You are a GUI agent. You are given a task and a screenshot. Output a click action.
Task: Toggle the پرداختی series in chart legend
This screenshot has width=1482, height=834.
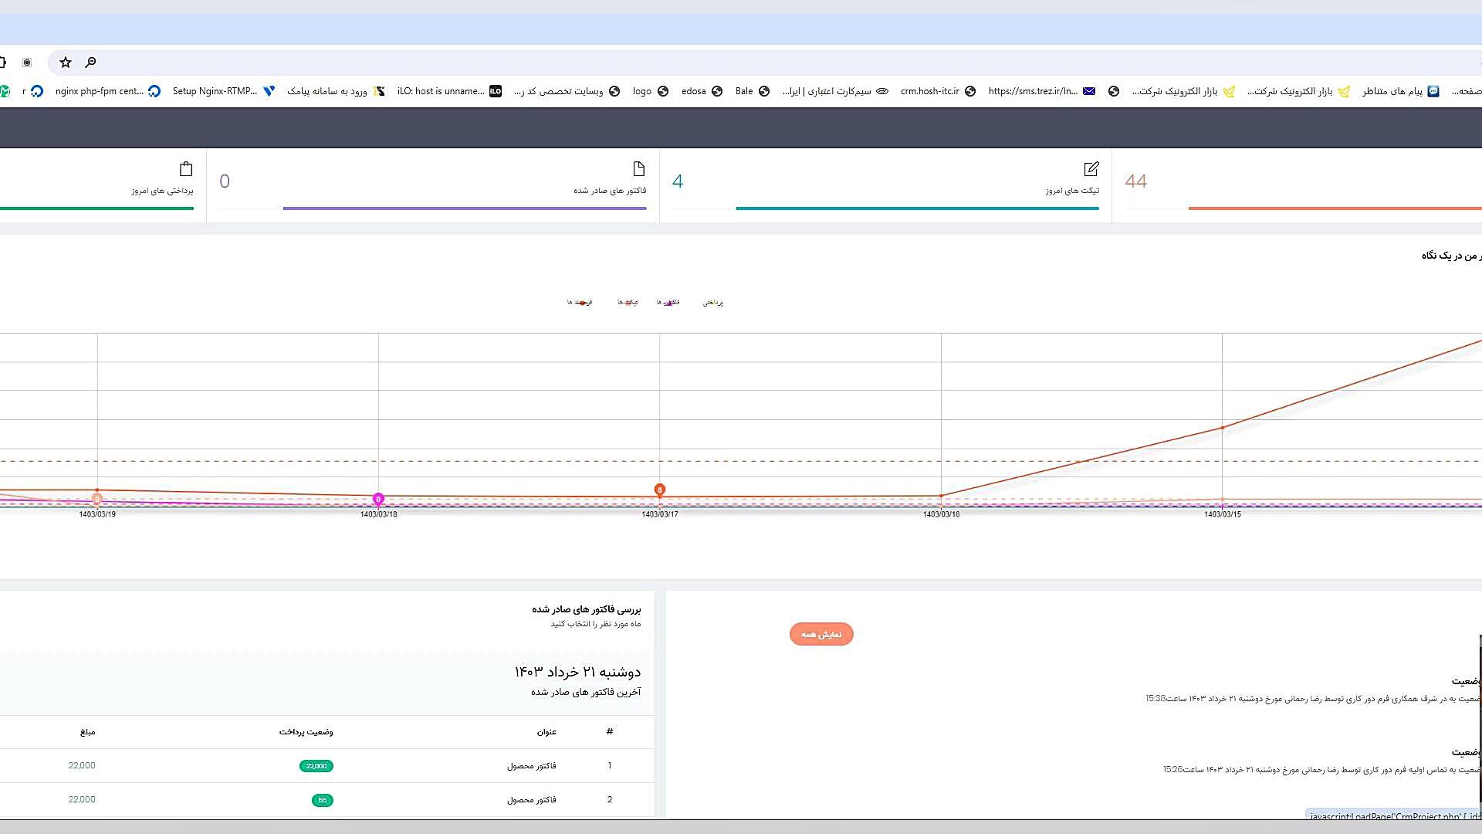713,303
